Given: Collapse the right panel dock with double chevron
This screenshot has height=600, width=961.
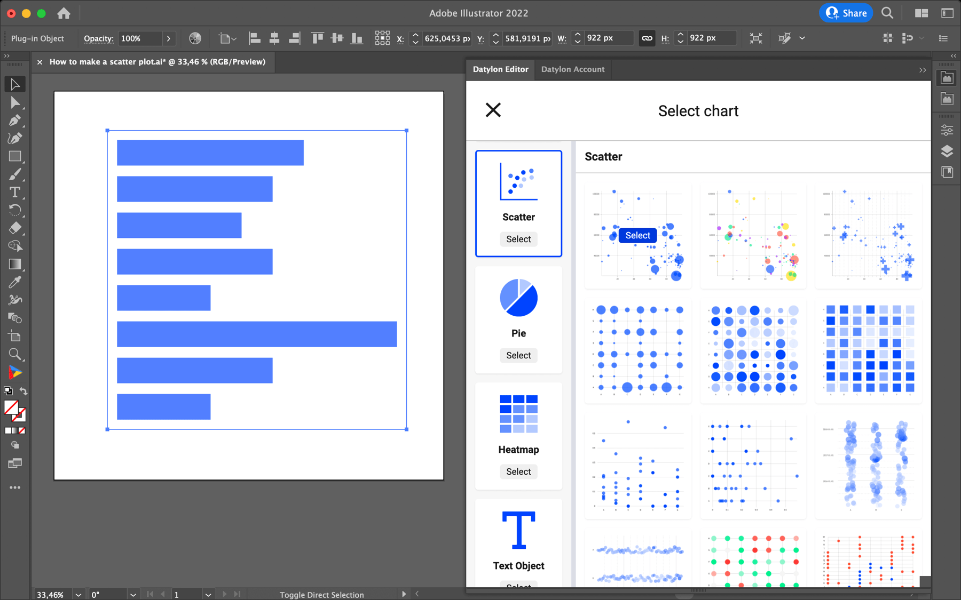Looking at the screenshot, I should coord(954,56).
